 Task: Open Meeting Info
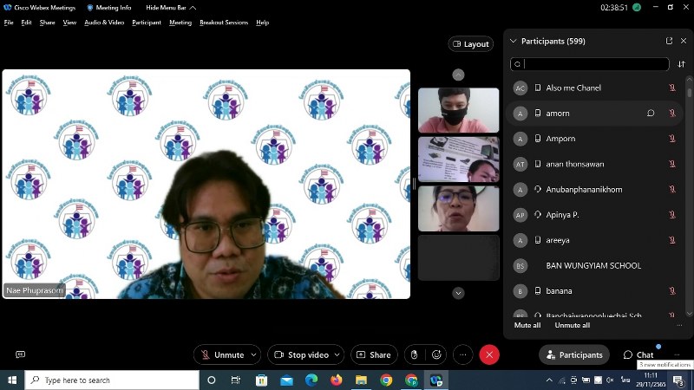click(x=109, y=8)
